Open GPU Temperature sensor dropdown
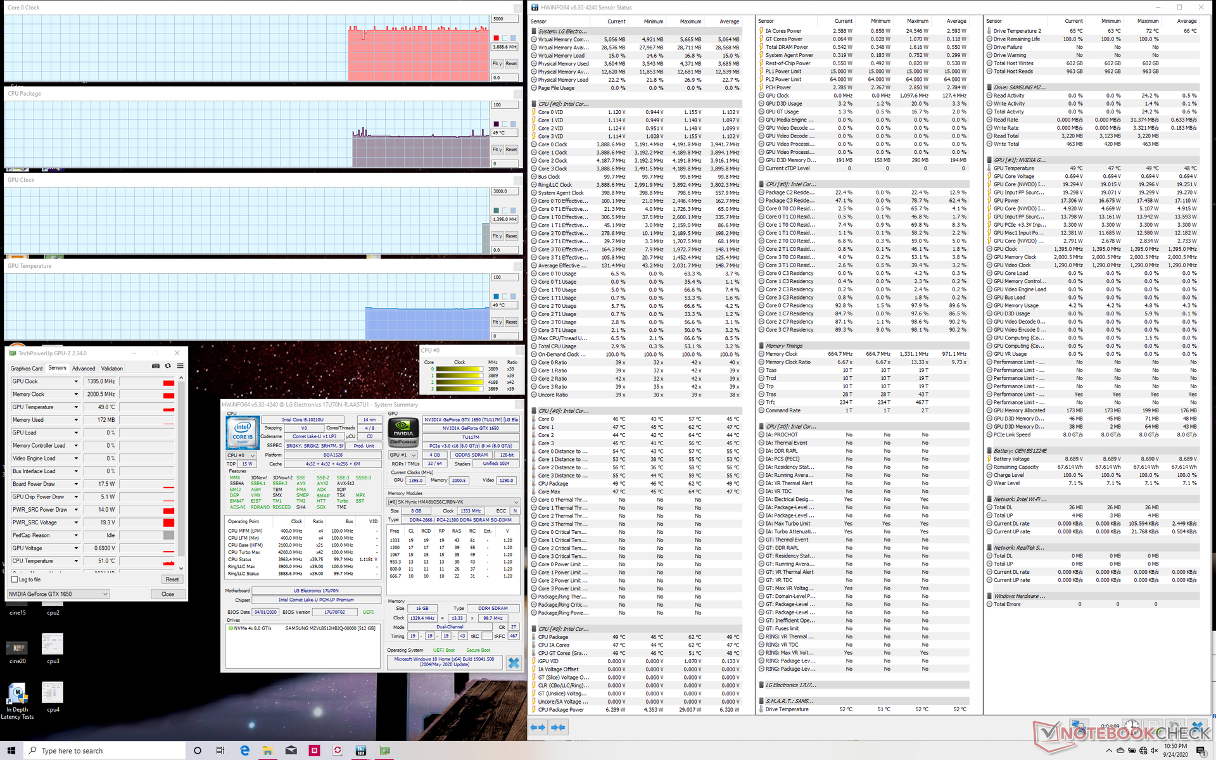 (76, 407)
